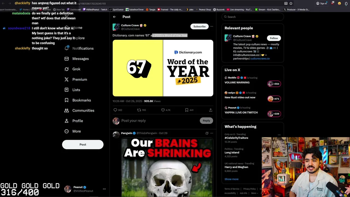Click the Reply button
The image size is (350, 197).
(206, 121)
